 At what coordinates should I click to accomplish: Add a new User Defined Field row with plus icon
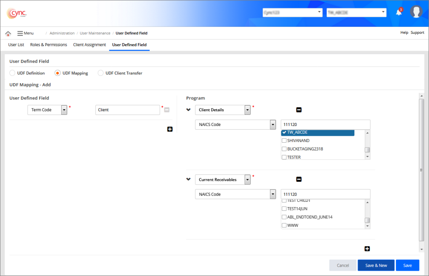[170, 129]
